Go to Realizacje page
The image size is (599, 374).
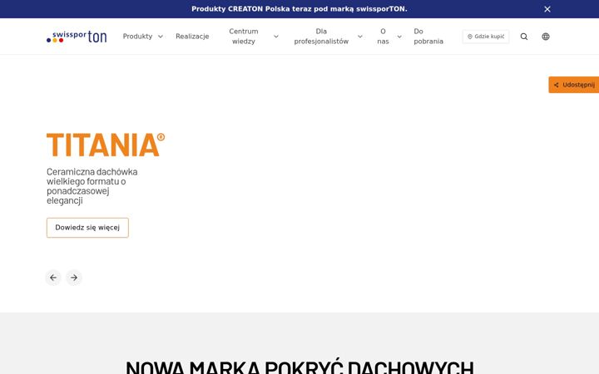(192, 37)
